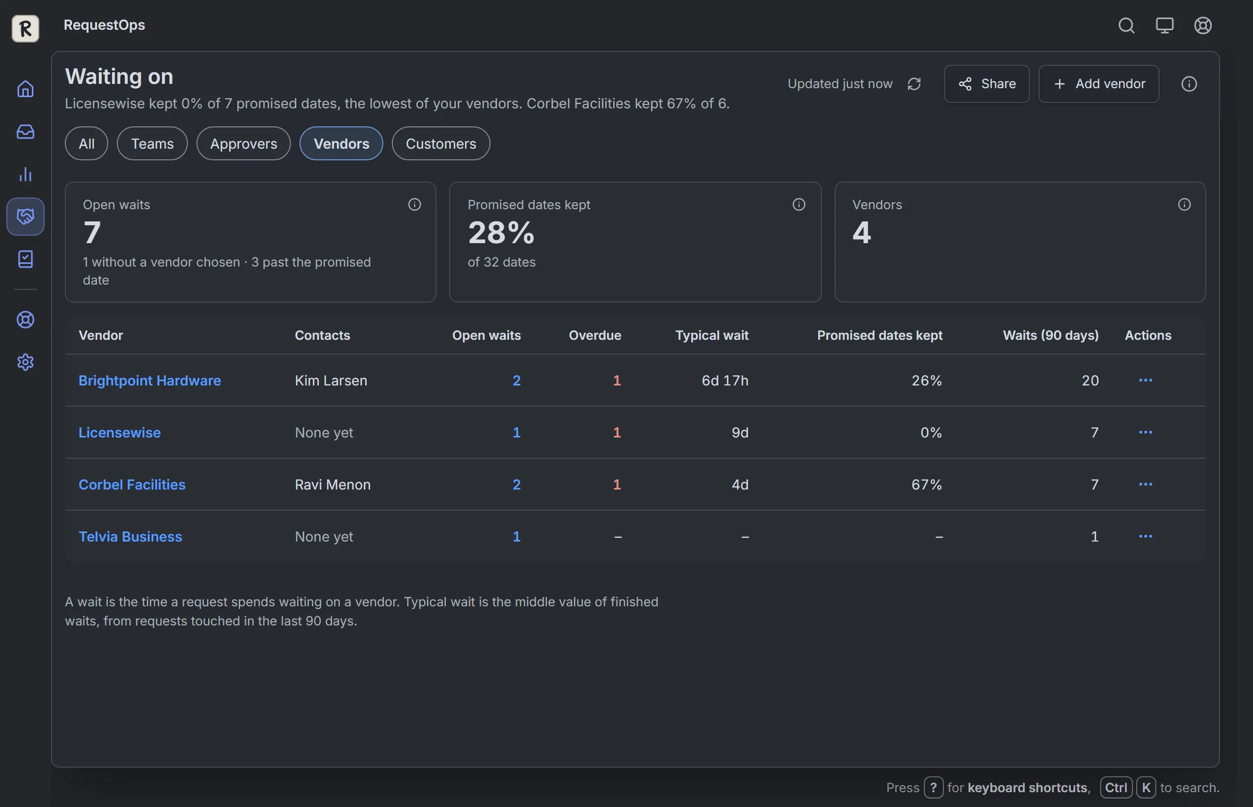
Task: Switch to the Customers filter
Action: click(x=441, y=143)
